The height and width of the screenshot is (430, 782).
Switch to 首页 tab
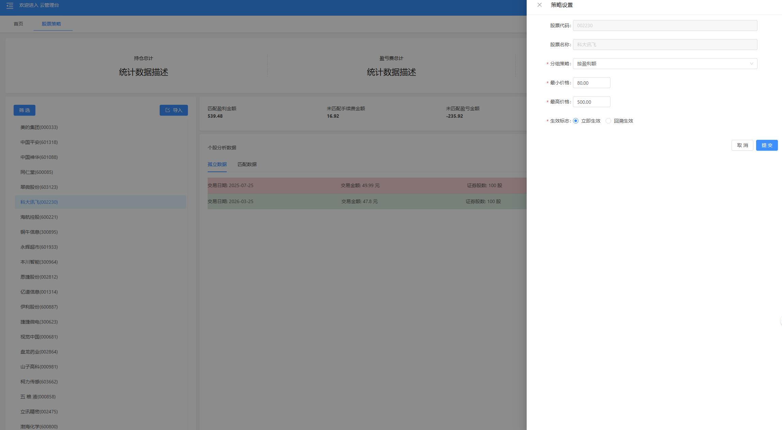(18, 24)
